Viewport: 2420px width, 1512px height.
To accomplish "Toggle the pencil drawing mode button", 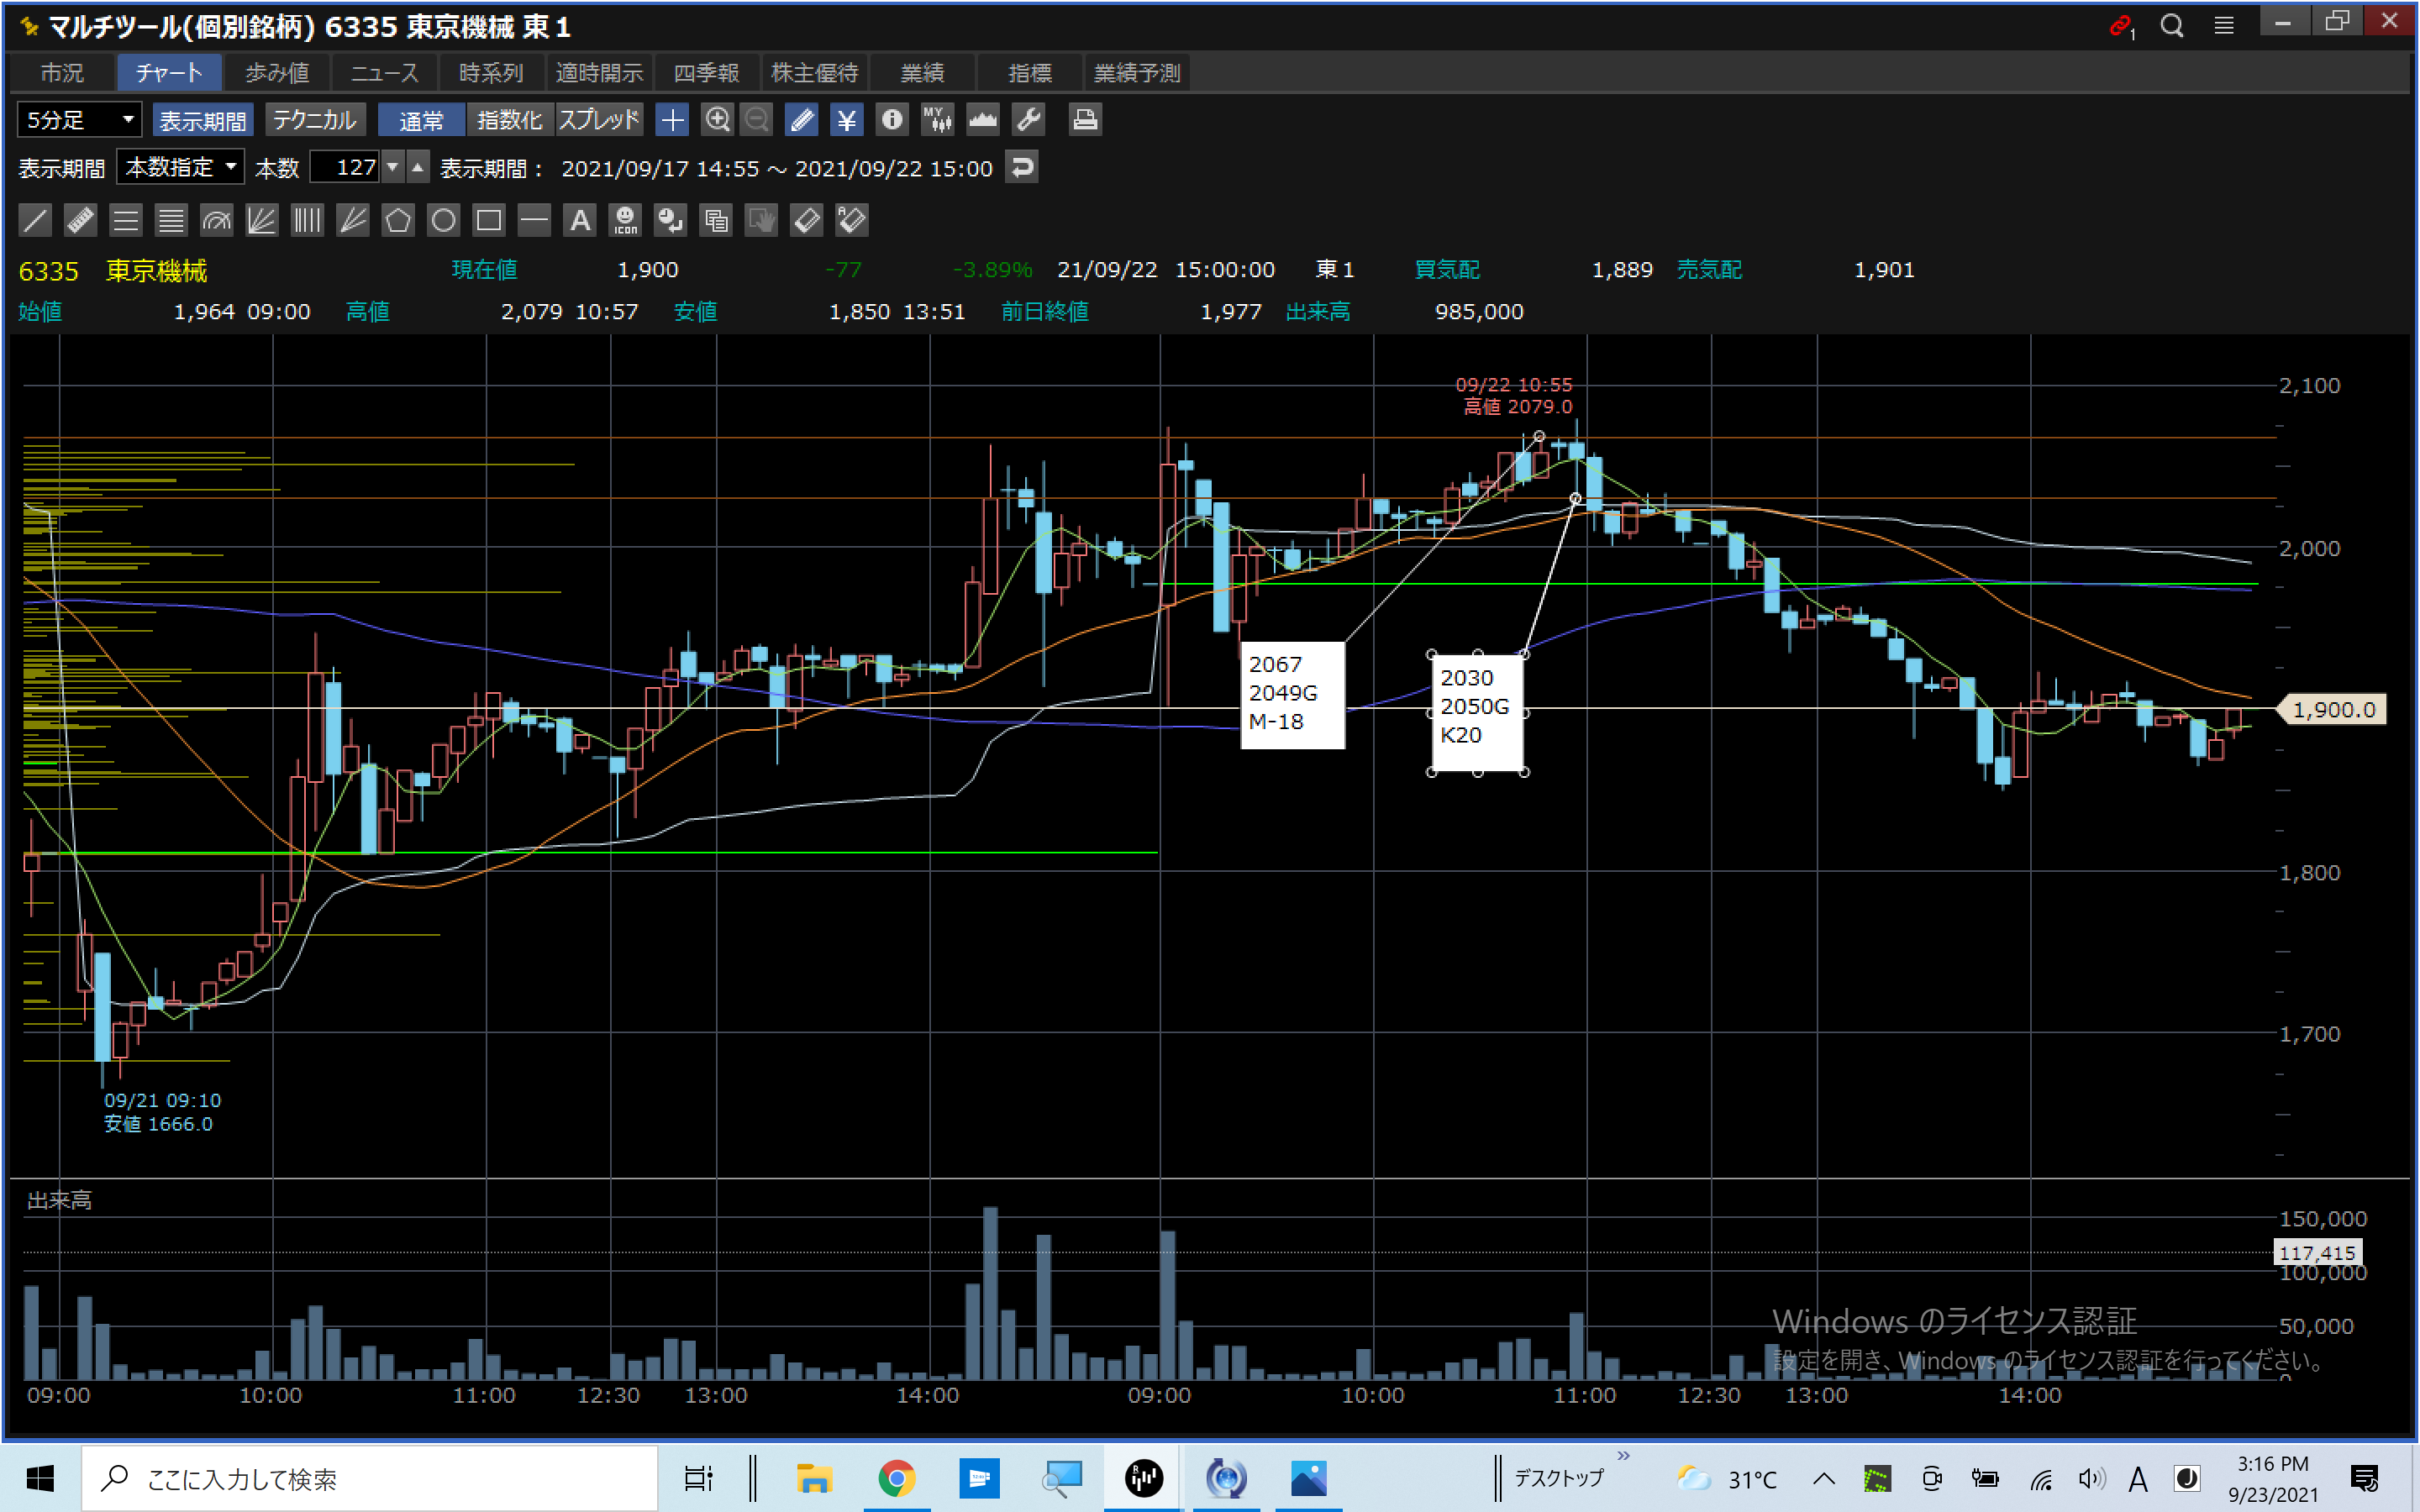I will [802, 120].
